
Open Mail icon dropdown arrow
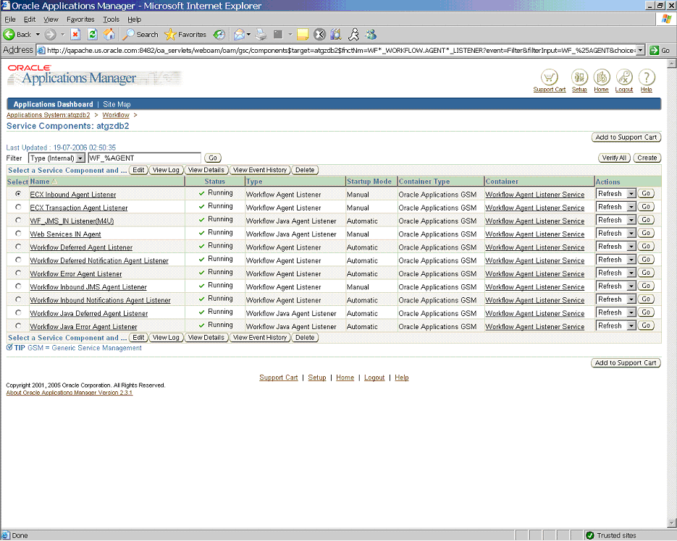248,35
